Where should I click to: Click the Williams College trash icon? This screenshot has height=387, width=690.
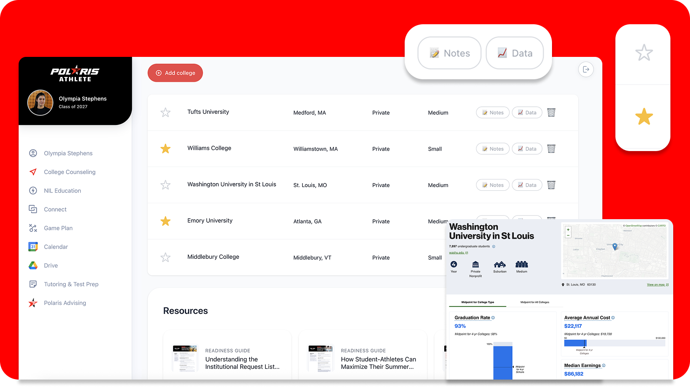pyautogui.click(x=551, y=149)
